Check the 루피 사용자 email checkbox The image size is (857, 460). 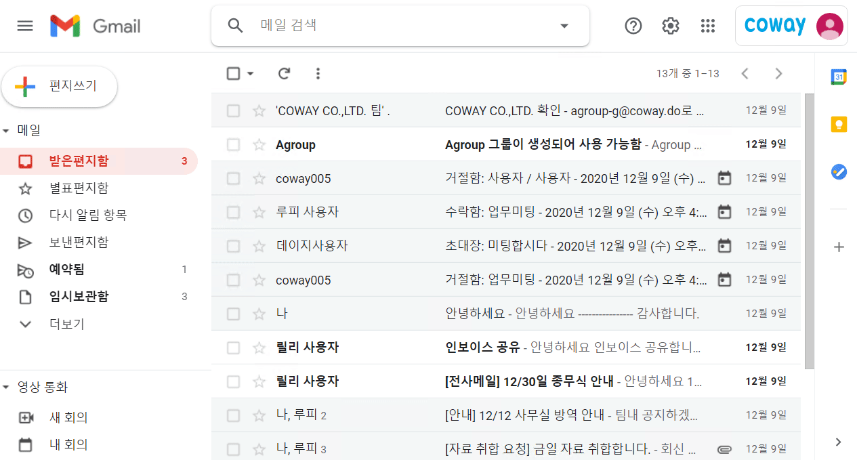click(x=233, y=212)
